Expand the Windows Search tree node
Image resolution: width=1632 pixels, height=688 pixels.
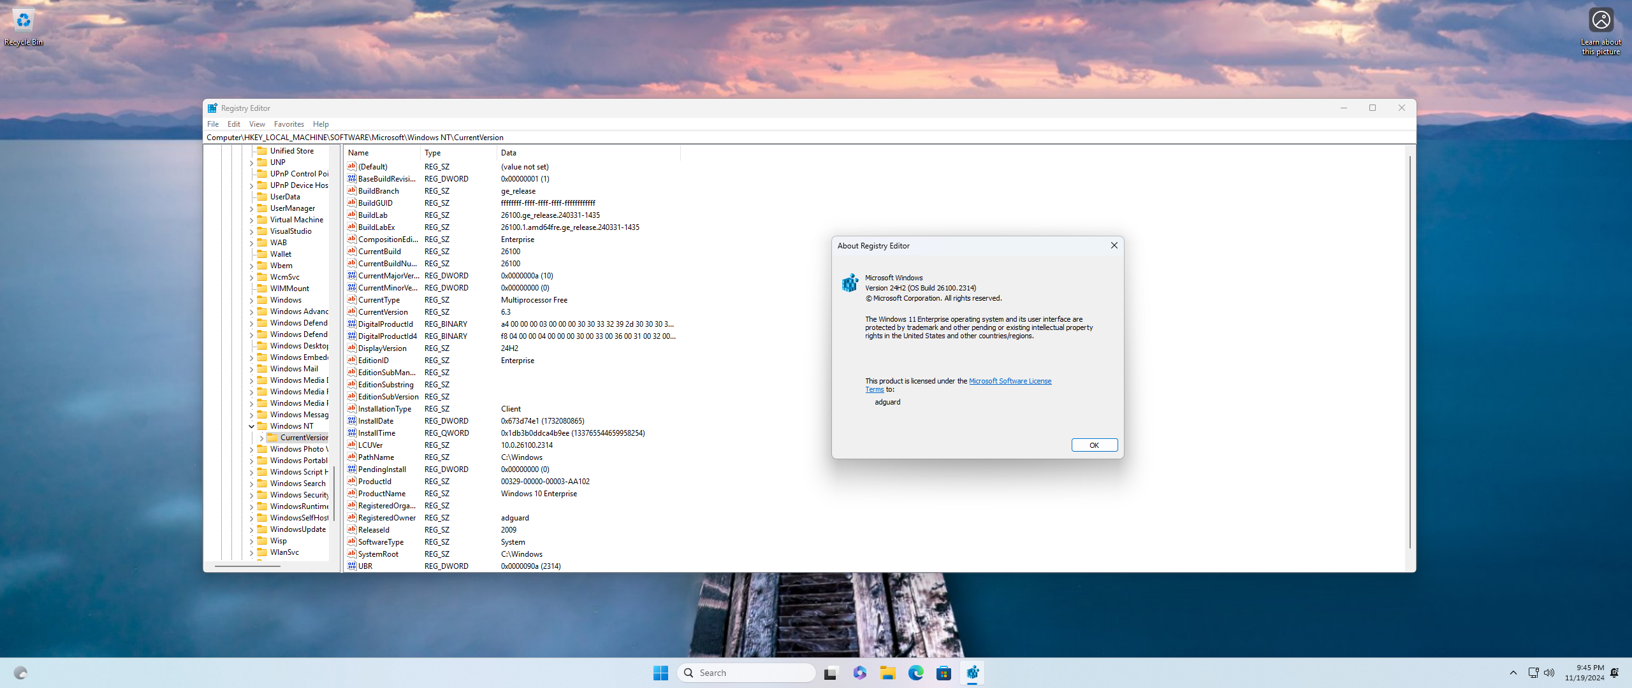[251, 484]
